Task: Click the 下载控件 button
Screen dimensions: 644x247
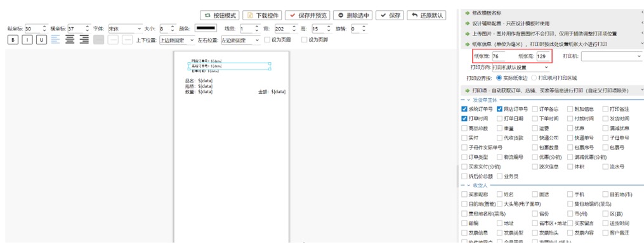Action: click(262, 16)
